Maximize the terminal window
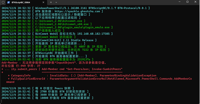The width and height of the screenshot is (200, 104). 187,2
